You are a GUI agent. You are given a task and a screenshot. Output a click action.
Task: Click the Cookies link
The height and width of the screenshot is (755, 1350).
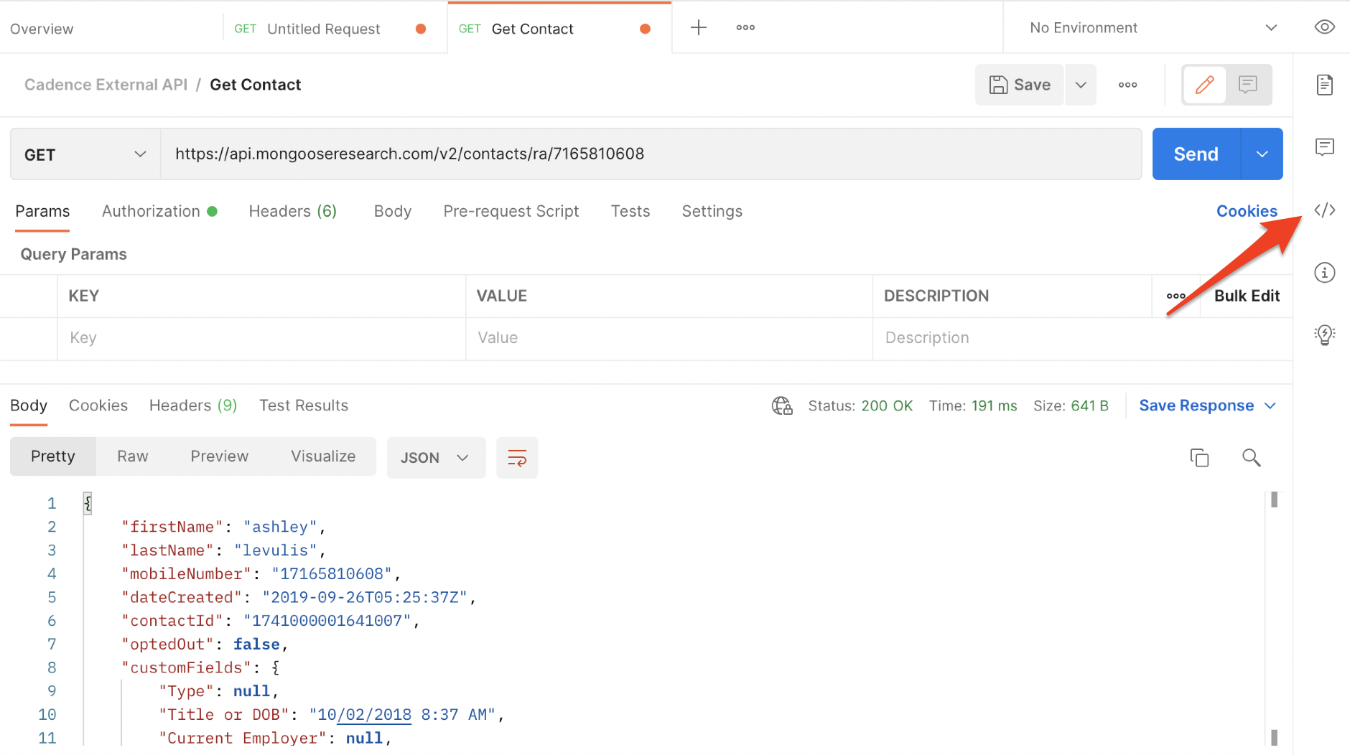(1246, 211)
